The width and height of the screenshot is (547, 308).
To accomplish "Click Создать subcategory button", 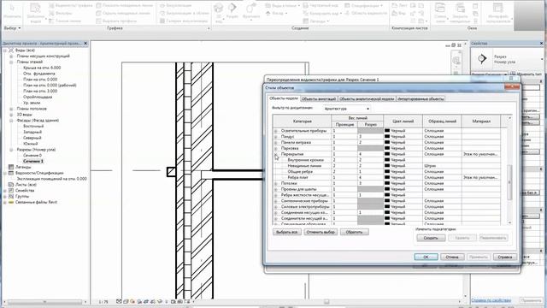I will pos(431,238).
